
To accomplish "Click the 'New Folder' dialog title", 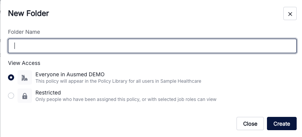I will pyautogui.click(x=28, y=13).
